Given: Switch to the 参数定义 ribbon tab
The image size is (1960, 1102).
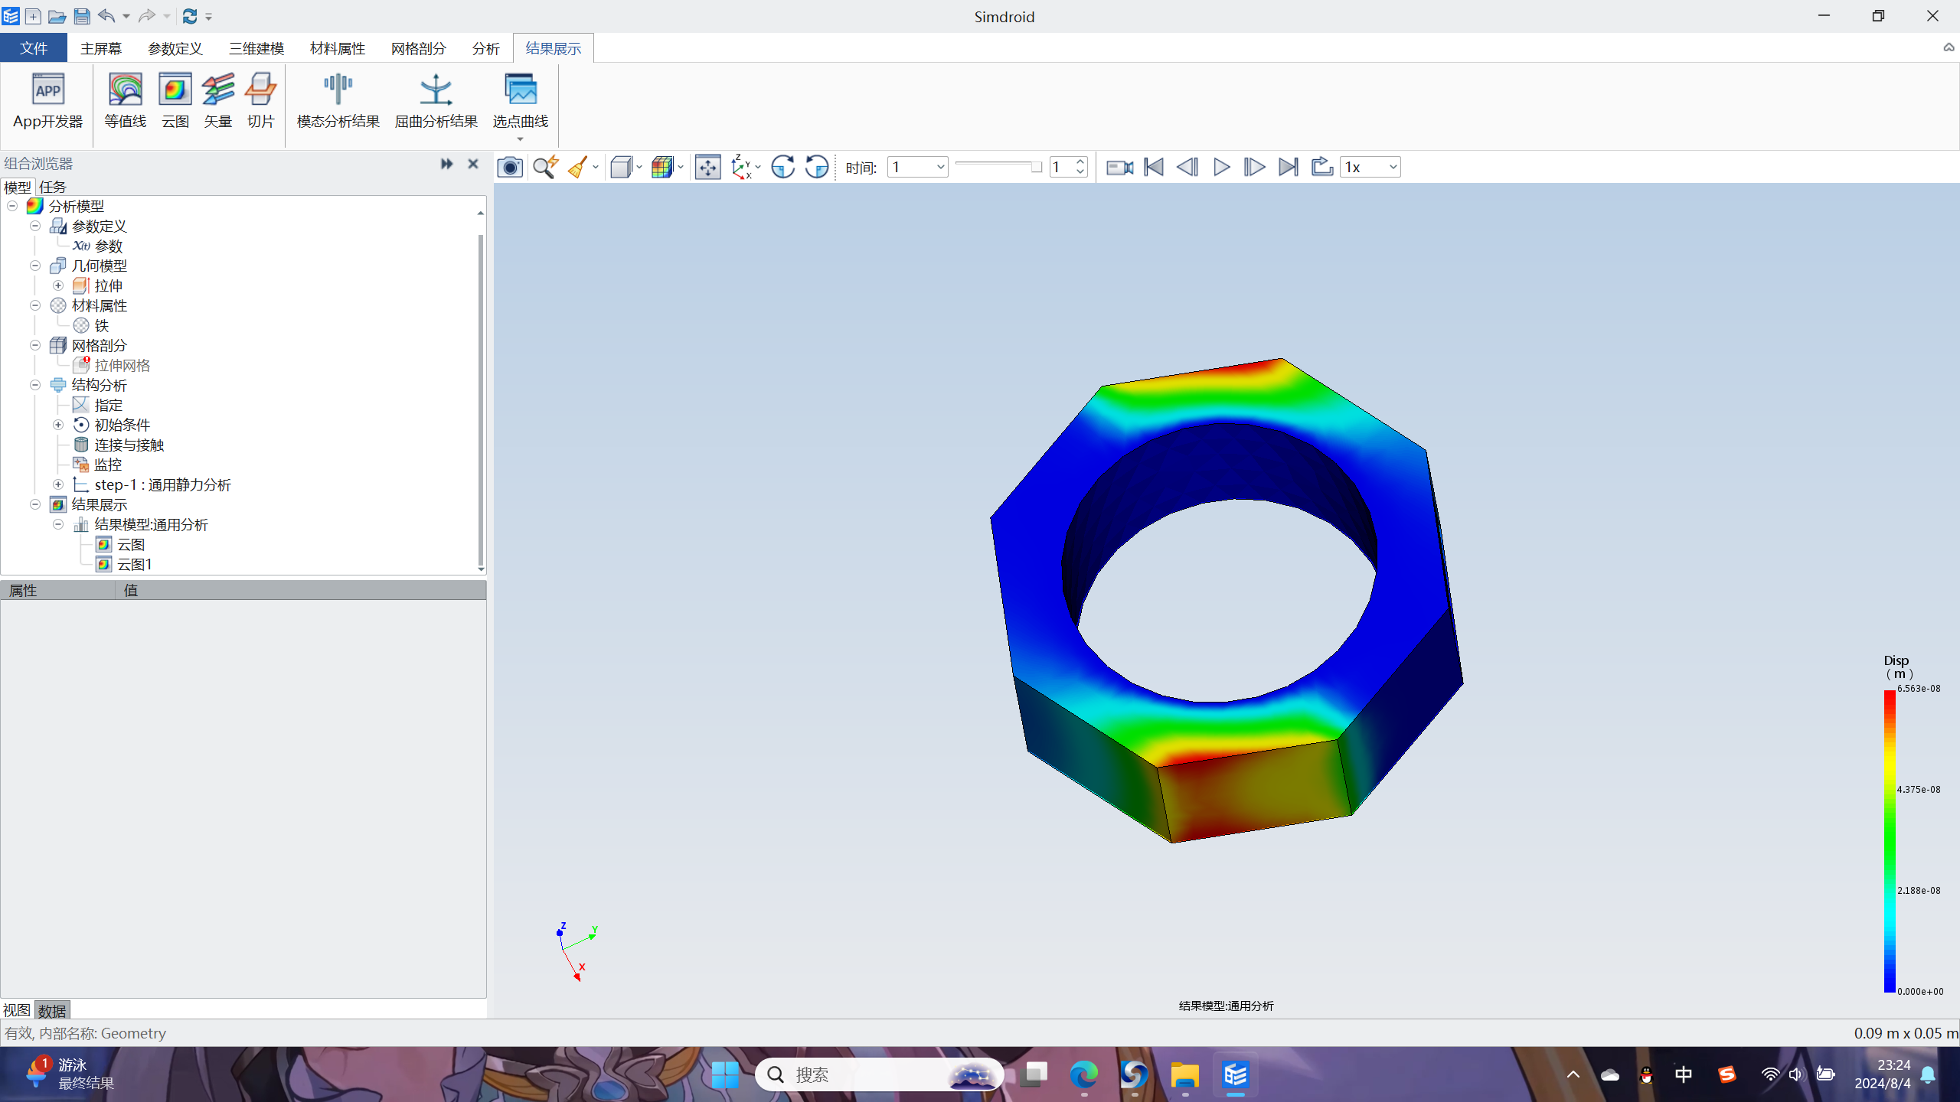Looking at the screenshot, I should pyautogui.click(x=175, y=48).
